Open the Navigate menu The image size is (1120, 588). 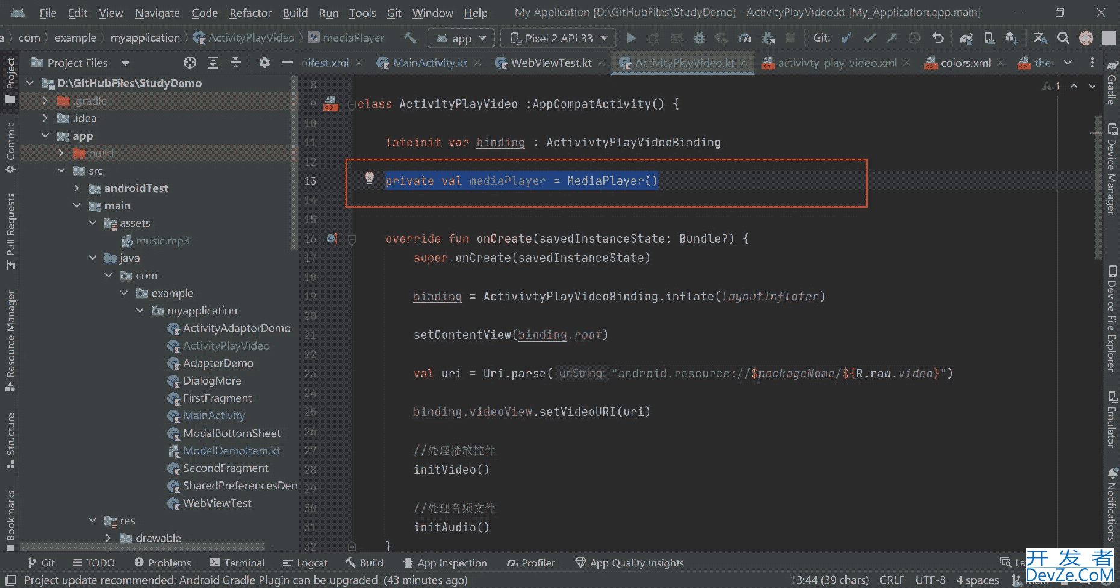tap(157, 13)
